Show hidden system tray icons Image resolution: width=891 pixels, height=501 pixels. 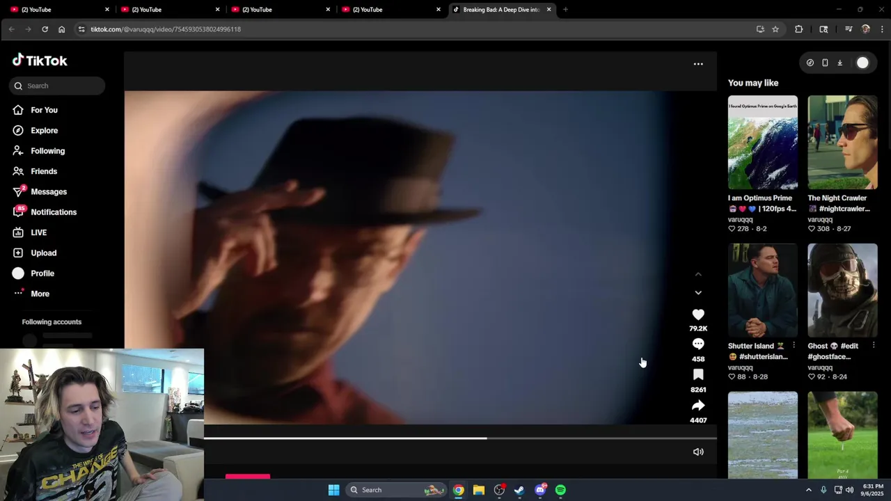(808, 490)
